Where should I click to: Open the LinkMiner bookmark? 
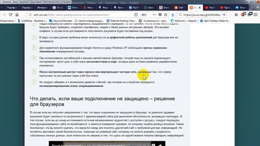pos(32,21)
